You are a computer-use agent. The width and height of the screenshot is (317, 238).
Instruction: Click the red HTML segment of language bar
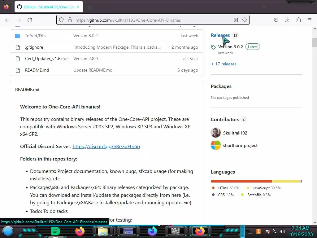click(x=241, y=181)
